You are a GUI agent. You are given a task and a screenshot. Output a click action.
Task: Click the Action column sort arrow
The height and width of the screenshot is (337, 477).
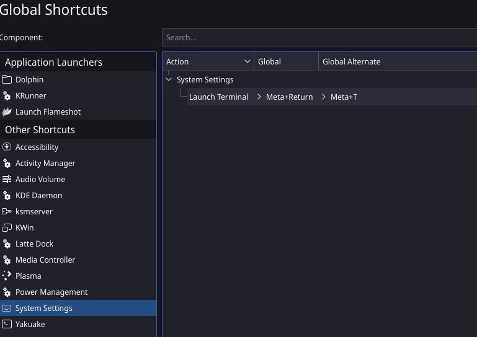(247, 62)
